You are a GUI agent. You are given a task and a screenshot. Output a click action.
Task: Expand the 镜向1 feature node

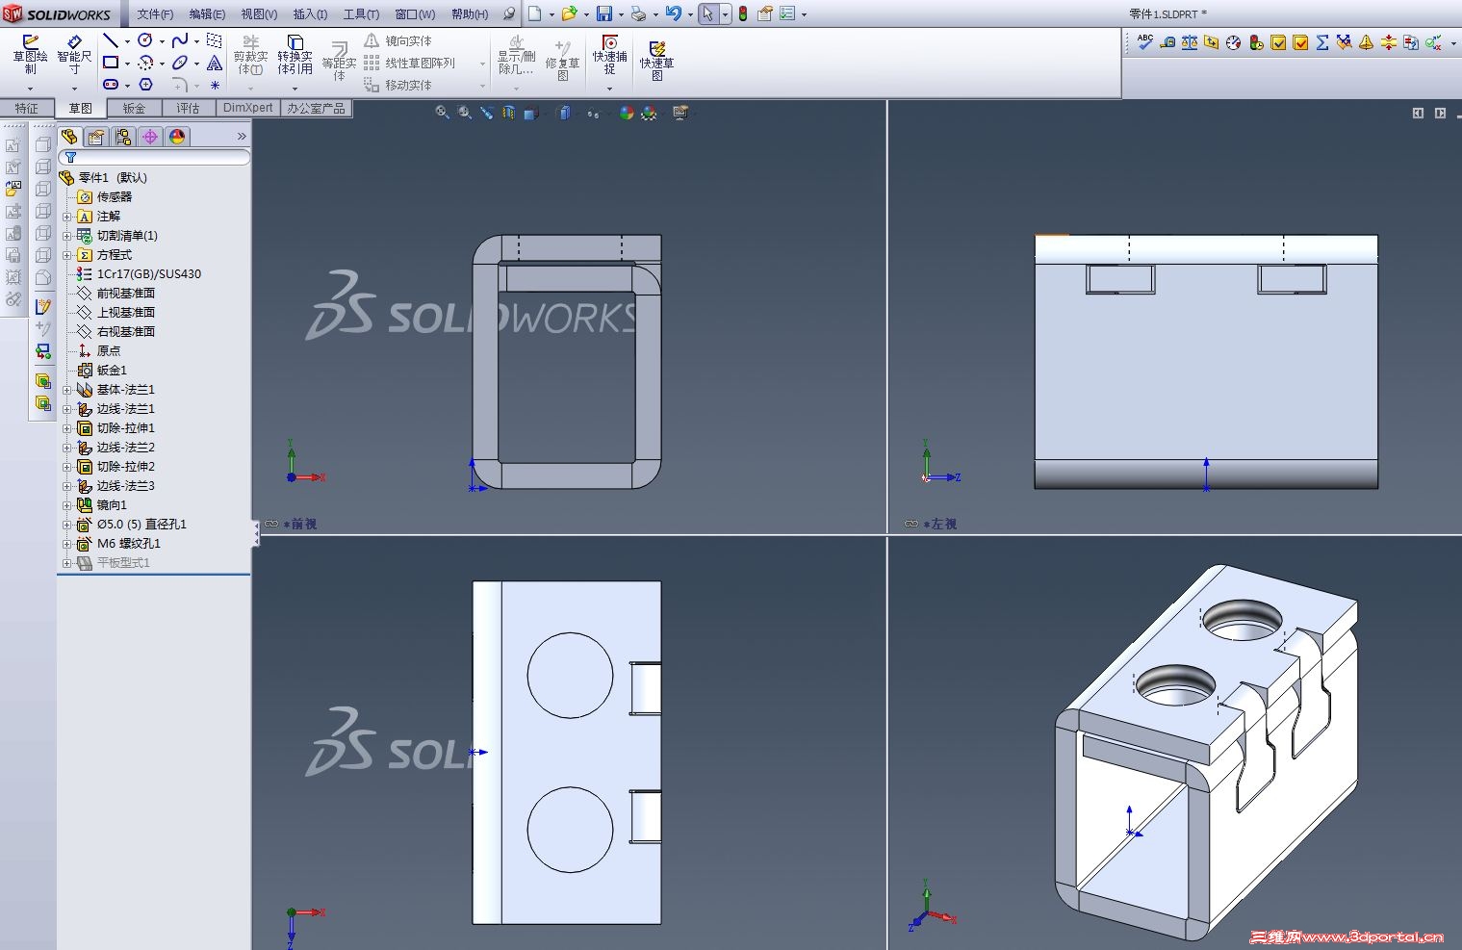(67, 505)
